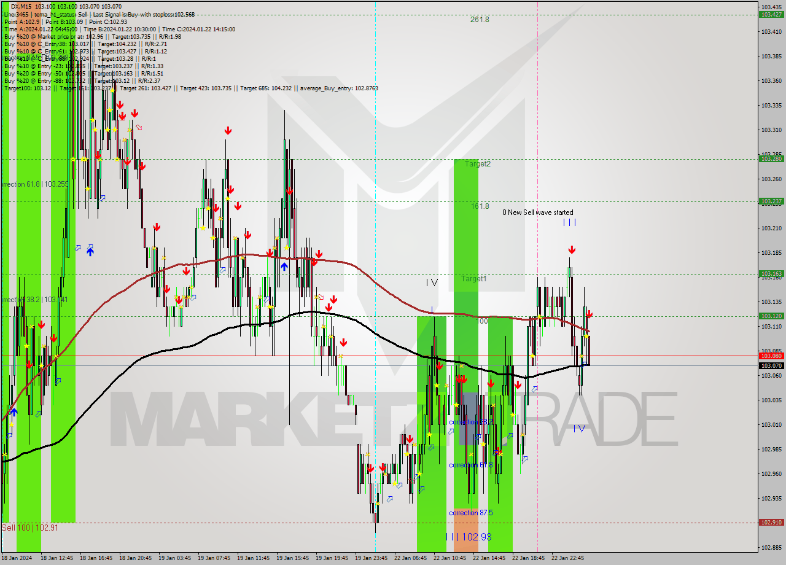Click the 261.8 Fibonacci level label
The height and width of the screenshot is (565, 786).
[480, 20]
